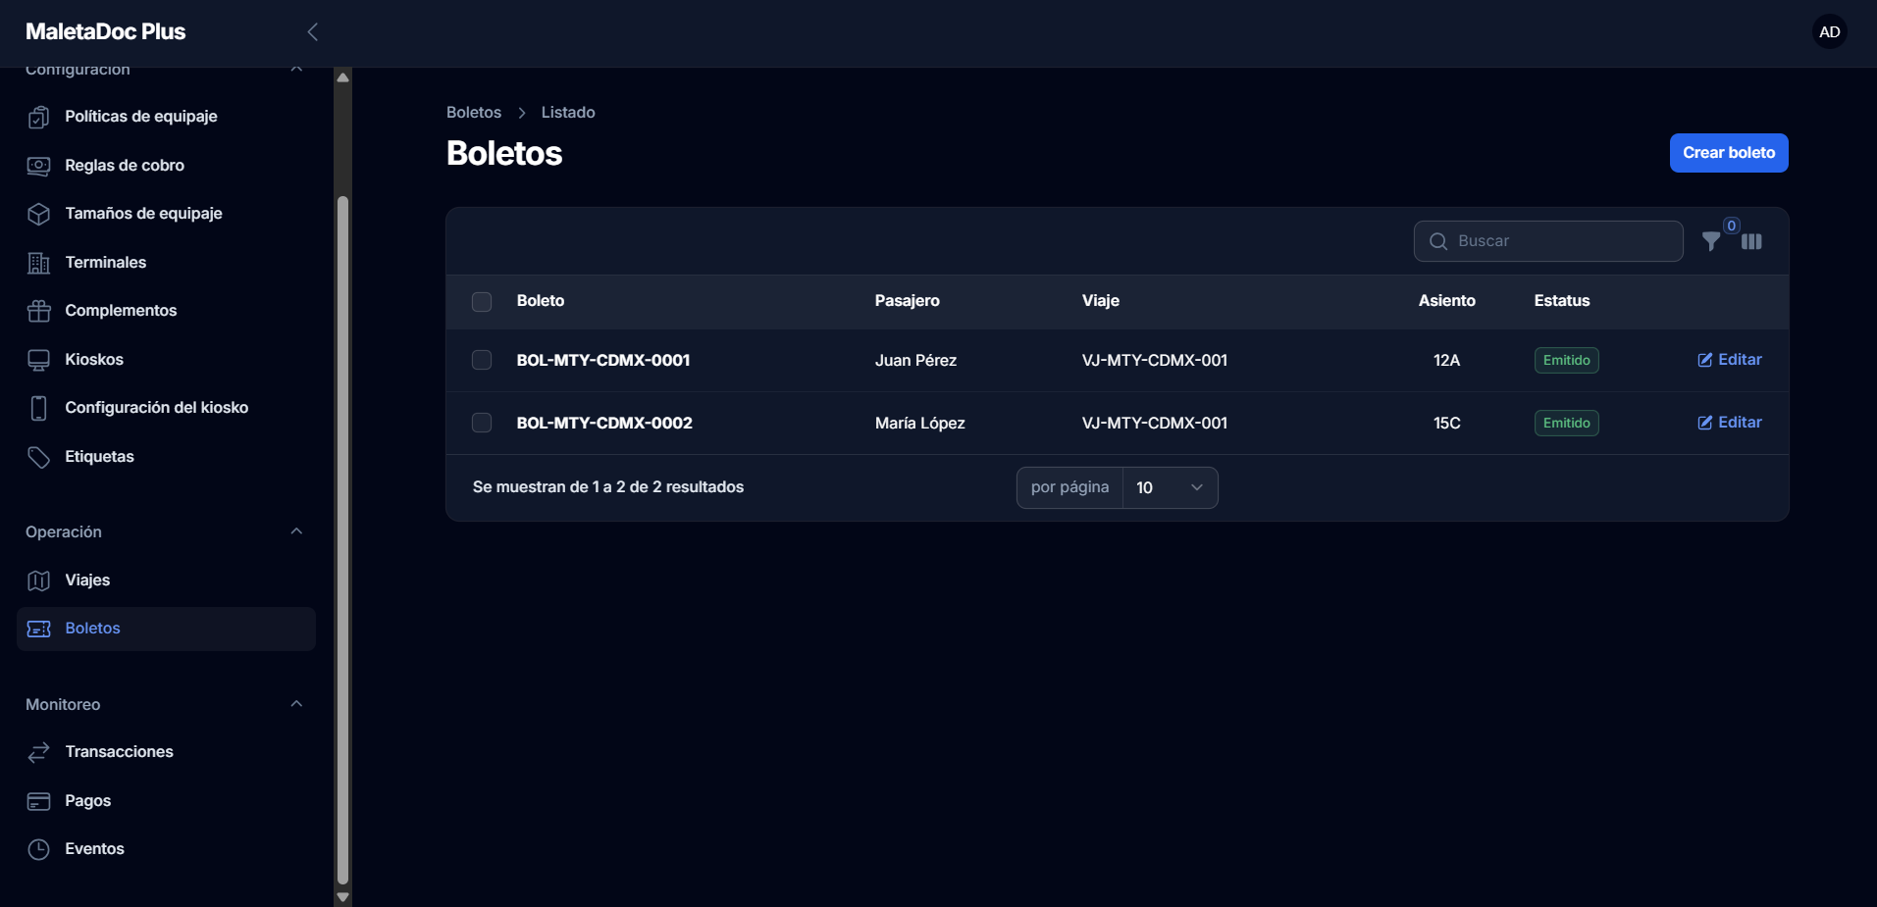Open Viajes in the sidebar
The width and height of the screenshot is (1877, 907).
click(x=166, y=580)
